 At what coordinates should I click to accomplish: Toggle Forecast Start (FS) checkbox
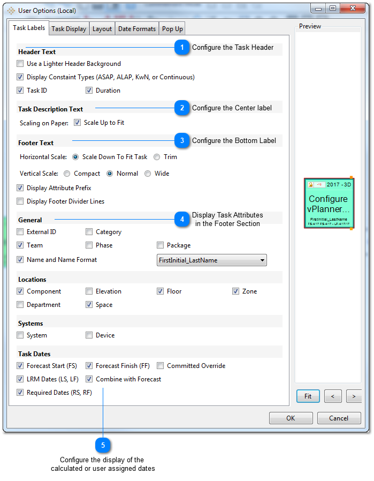click(x=20, y=366)
